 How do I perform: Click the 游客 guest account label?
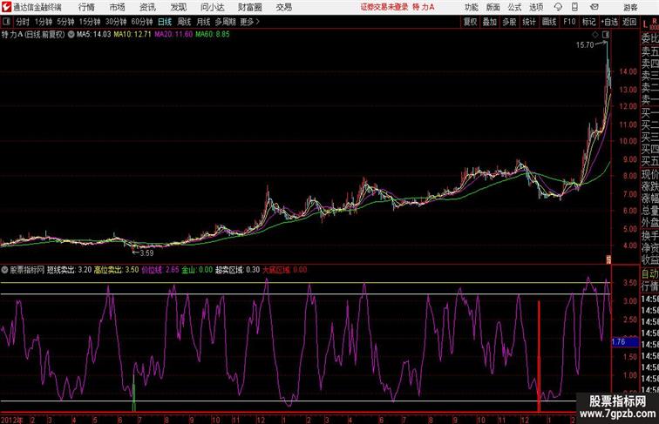click(x=630, y=7)
